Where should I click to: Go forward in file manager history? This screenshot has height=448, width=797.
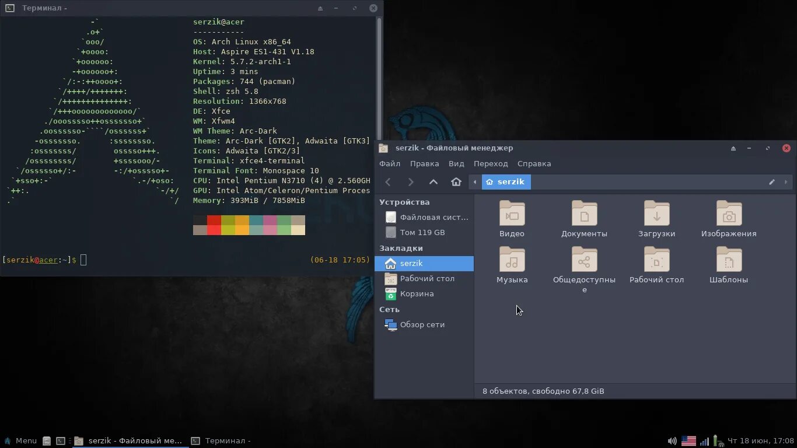(411, 182)
